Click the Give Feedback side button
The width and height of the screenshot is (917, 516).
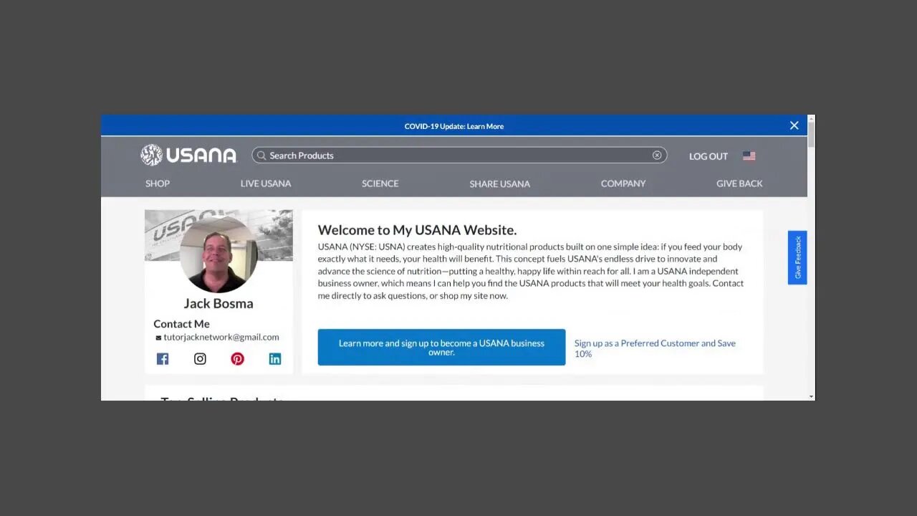click(x=797, y=257)
